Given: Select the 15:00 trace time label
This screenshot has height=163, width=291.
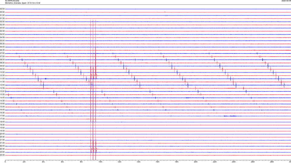Looking at the screenshot, I should pos(2,104).
